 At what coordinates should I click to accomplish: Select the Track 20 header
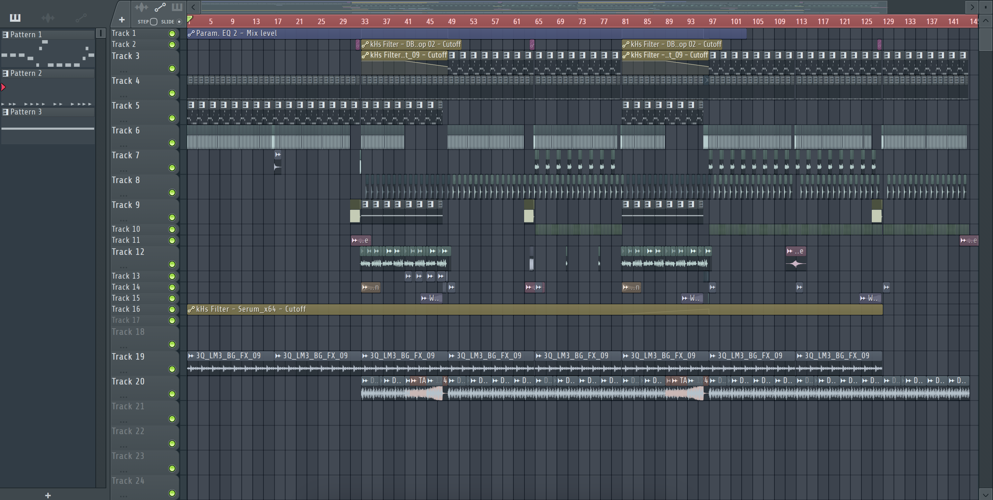coord(145,388)
